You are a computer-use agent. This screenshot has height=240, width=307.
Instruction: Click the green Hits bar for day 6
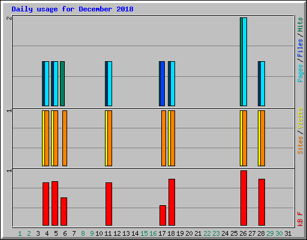tap(62, 83)
